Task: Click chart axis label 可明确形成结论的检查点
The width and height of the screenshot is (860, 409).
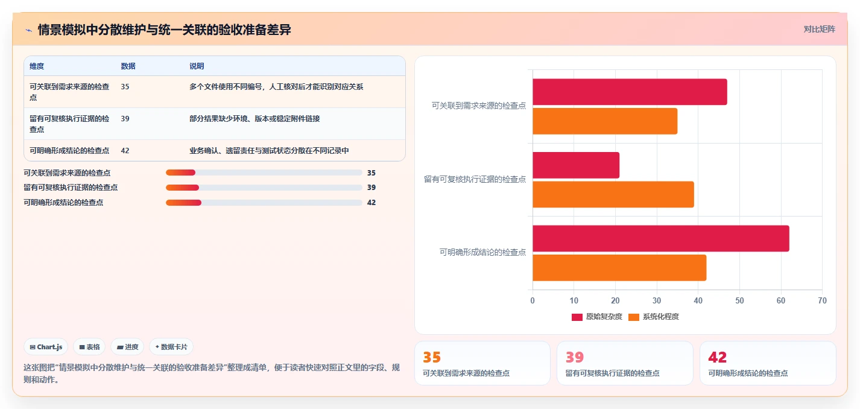Action: (482, 252)
